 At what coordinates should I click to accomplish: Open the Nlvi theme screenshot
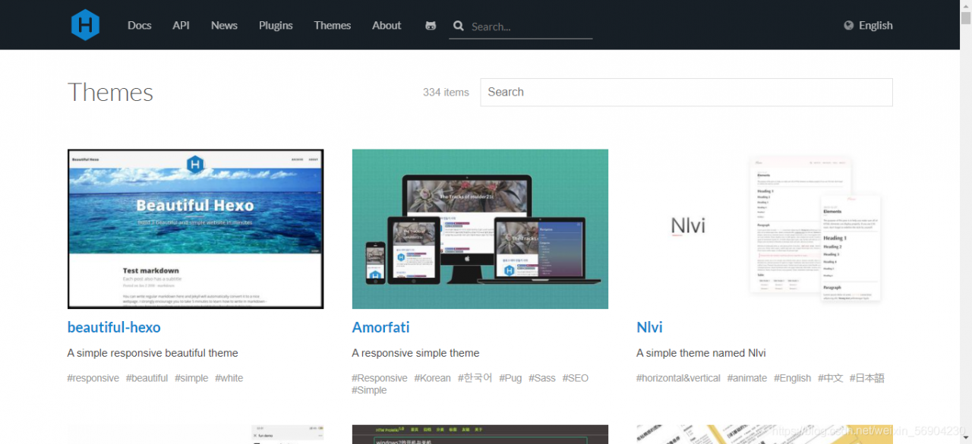(765, 229)
